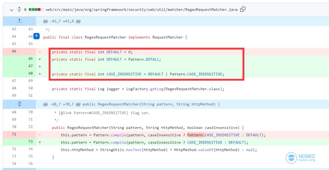Click the '@@ -43,7 +43,9 @@' hunk header text
Viewport: 329px width, 170px height.
(62, 21)
